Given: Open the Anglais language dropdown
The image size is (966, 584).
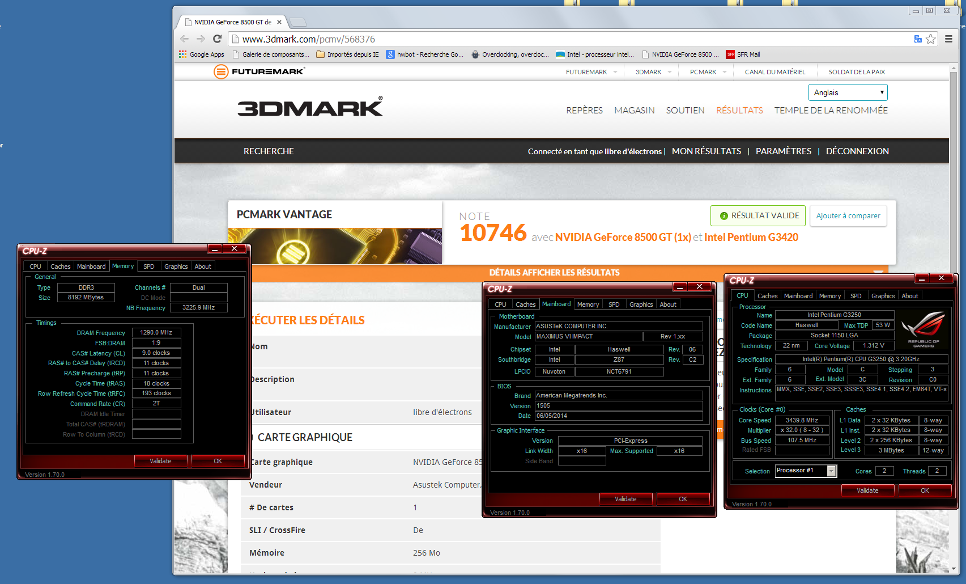Looking at the screenshot, I should 848,92.
